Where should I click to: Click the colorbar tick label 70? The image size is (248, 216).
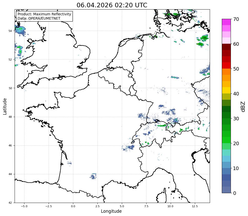click(236, 19)
